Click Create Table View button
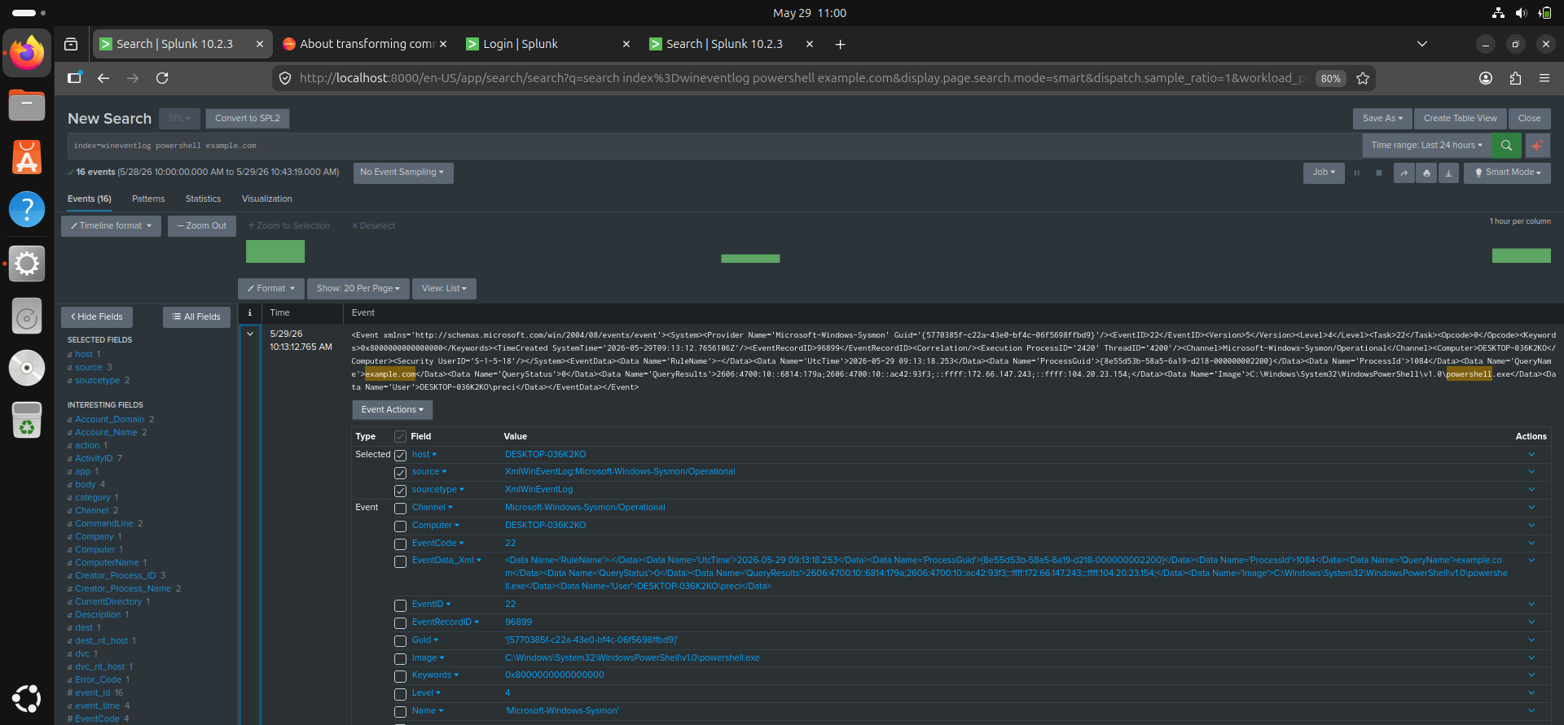Screen dimensions: 1564x725 click(x=1460, y=119)
